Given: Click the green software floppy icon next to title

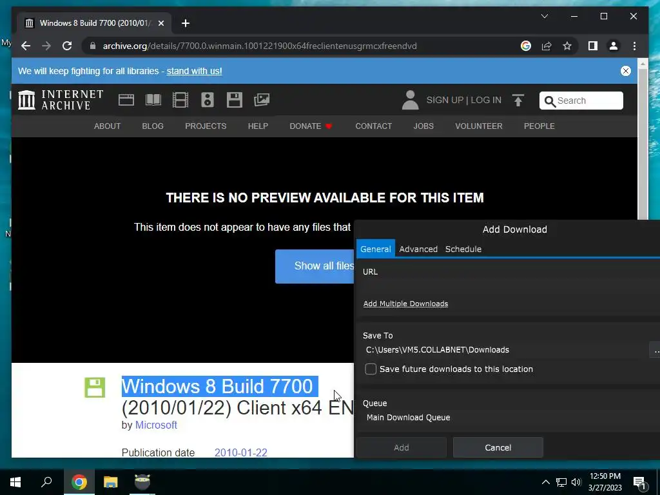Looking at the screenshot, I should 95,387.
